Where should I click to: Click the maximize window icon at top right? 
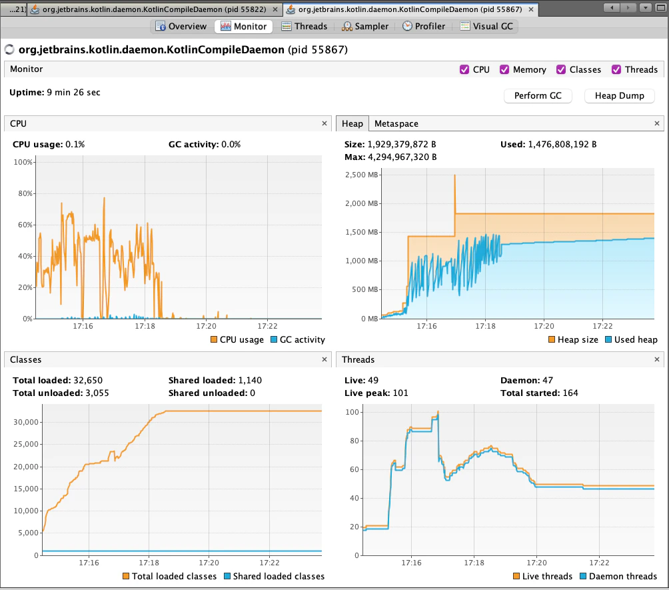pyautogui.click(x=660, y=8)
